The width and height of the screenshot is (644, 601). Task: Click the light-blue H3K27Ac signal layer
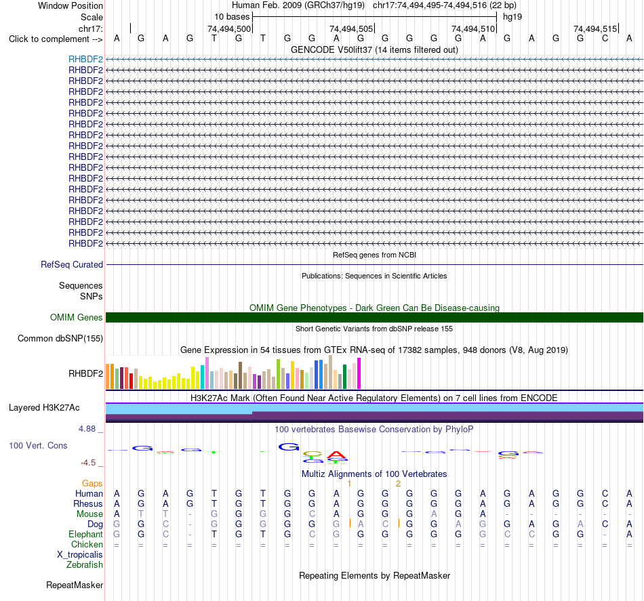click(374, 407)
